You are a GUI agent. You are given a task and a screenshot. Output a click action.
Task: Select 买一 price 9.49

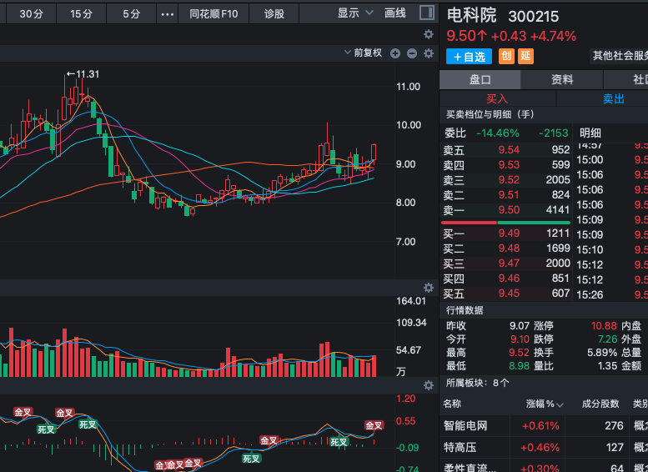(509, 233)
